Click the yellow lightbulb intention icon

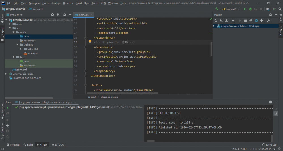tap(90, 42)
